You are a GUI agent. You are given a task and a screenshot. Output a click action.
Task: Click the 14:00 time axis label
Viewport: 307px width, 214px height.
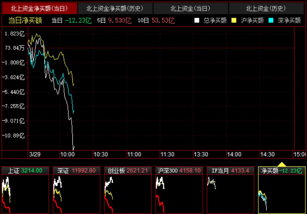click(x=234, y=154)
